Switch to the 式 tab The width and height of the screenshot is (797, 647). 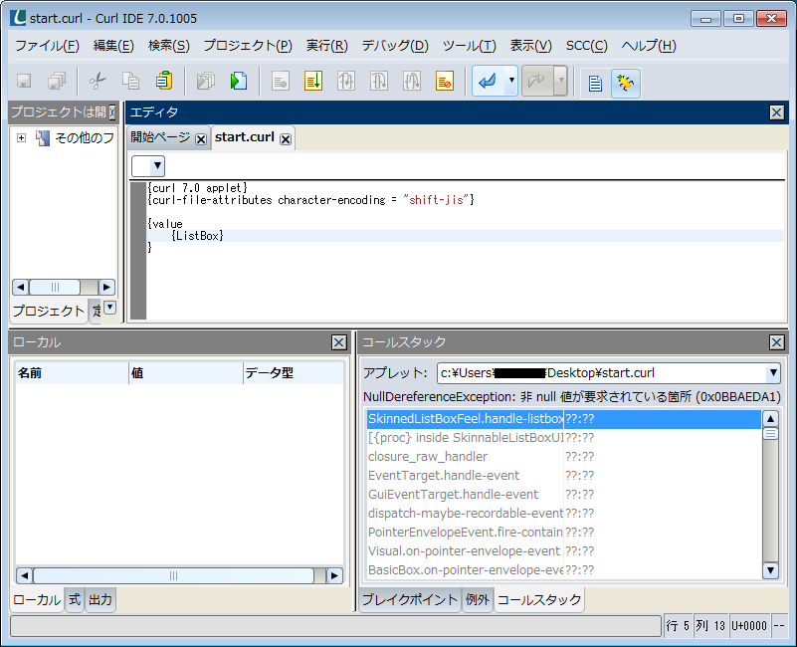(x=75, y=599)
